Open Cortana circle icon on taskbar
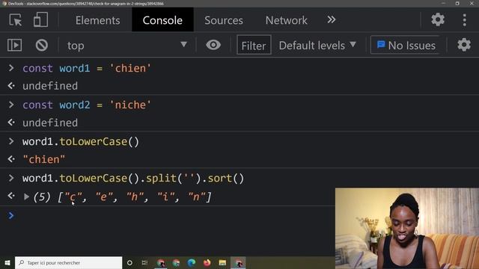The width and height of the screenshot is (479, 269). pyautogui.click(x=129, y=262)
